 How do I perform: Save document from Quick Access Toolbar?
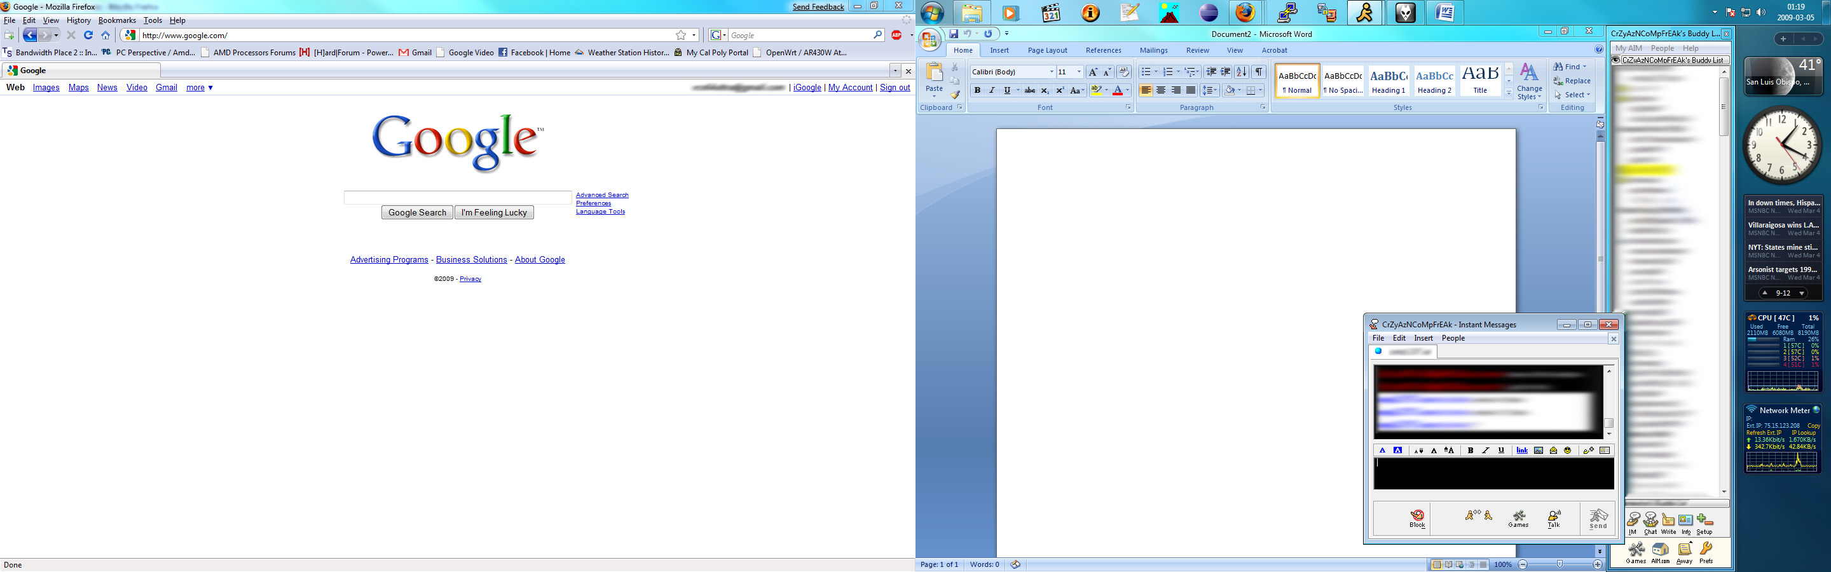953,34
